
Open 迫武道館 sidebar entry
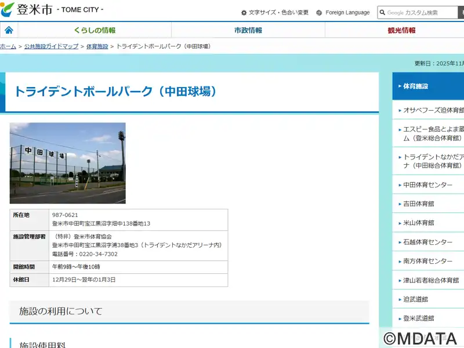[415, 299]
